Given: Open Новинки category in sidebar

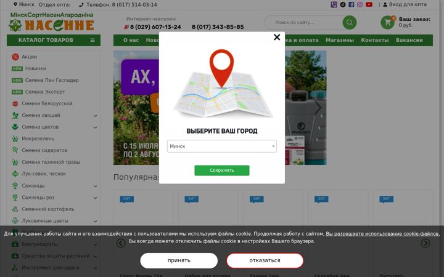Looking at the screenshot, I should (35, 68).
